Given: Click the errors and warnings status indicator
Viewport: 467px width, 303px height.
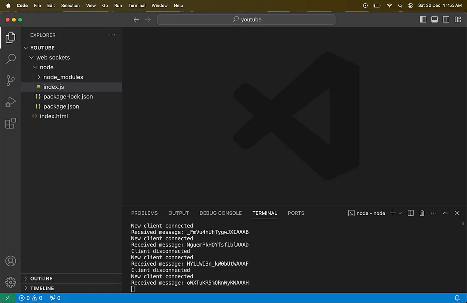Looking at the screenshot, I should click(31, 298).
